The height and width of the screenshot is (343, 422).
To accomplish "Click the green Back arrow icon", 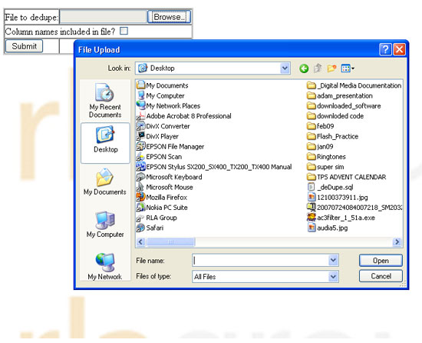I will click(x=304, y=68).
